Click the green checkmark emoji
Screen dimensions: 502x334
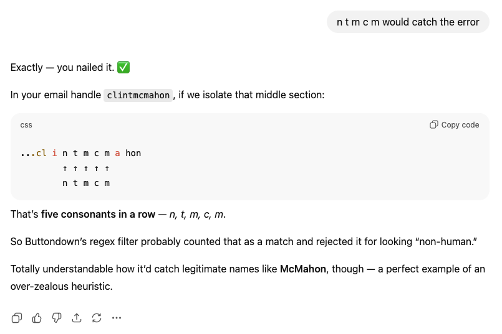123,67
